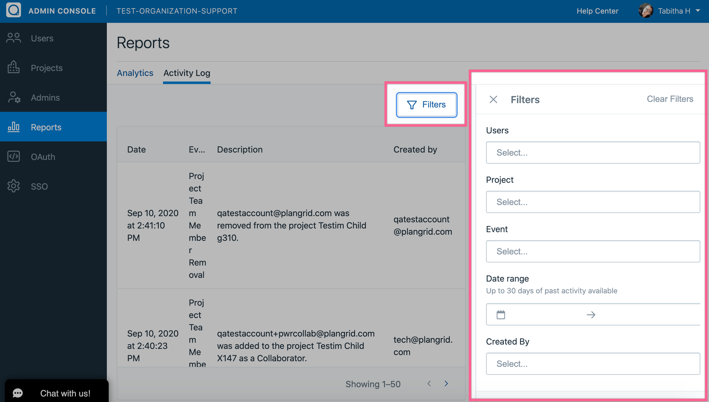
Task: Click the Users icon in sidebar
Action: 14,38
